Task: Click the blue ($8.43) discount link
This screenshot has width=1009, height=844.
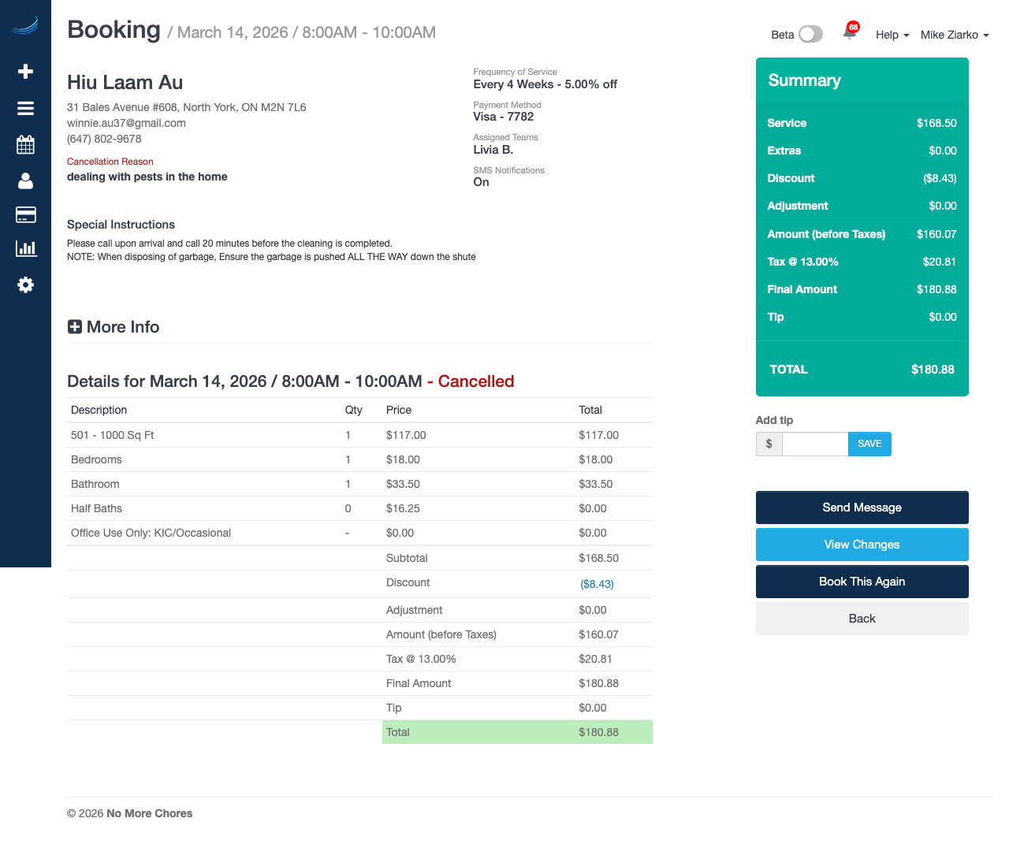Action: [597, 584]
